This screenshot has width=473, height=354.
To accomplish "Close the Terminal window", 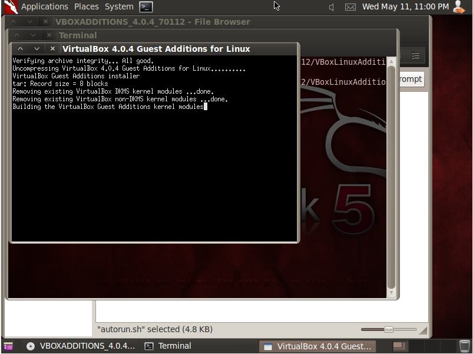I will tap(49, 35).
